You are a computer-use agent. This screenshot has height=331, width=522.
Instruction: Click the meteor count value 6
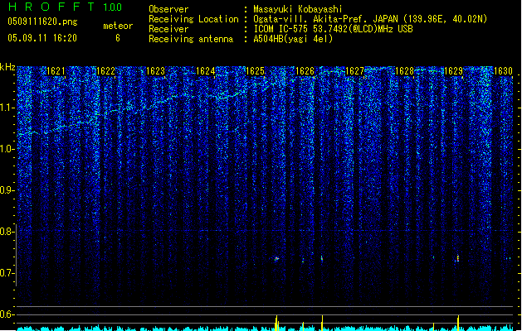pyautogui.click(x=118, y=38)
